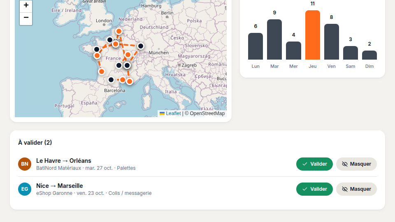Hide the Le Havre → Orléans shipment

click(356, 164)
